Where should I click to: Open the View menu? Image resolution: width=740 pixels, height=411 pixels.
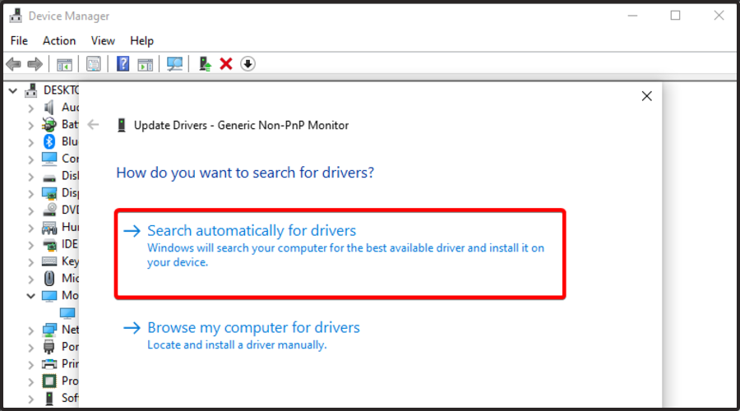[103, 40]
